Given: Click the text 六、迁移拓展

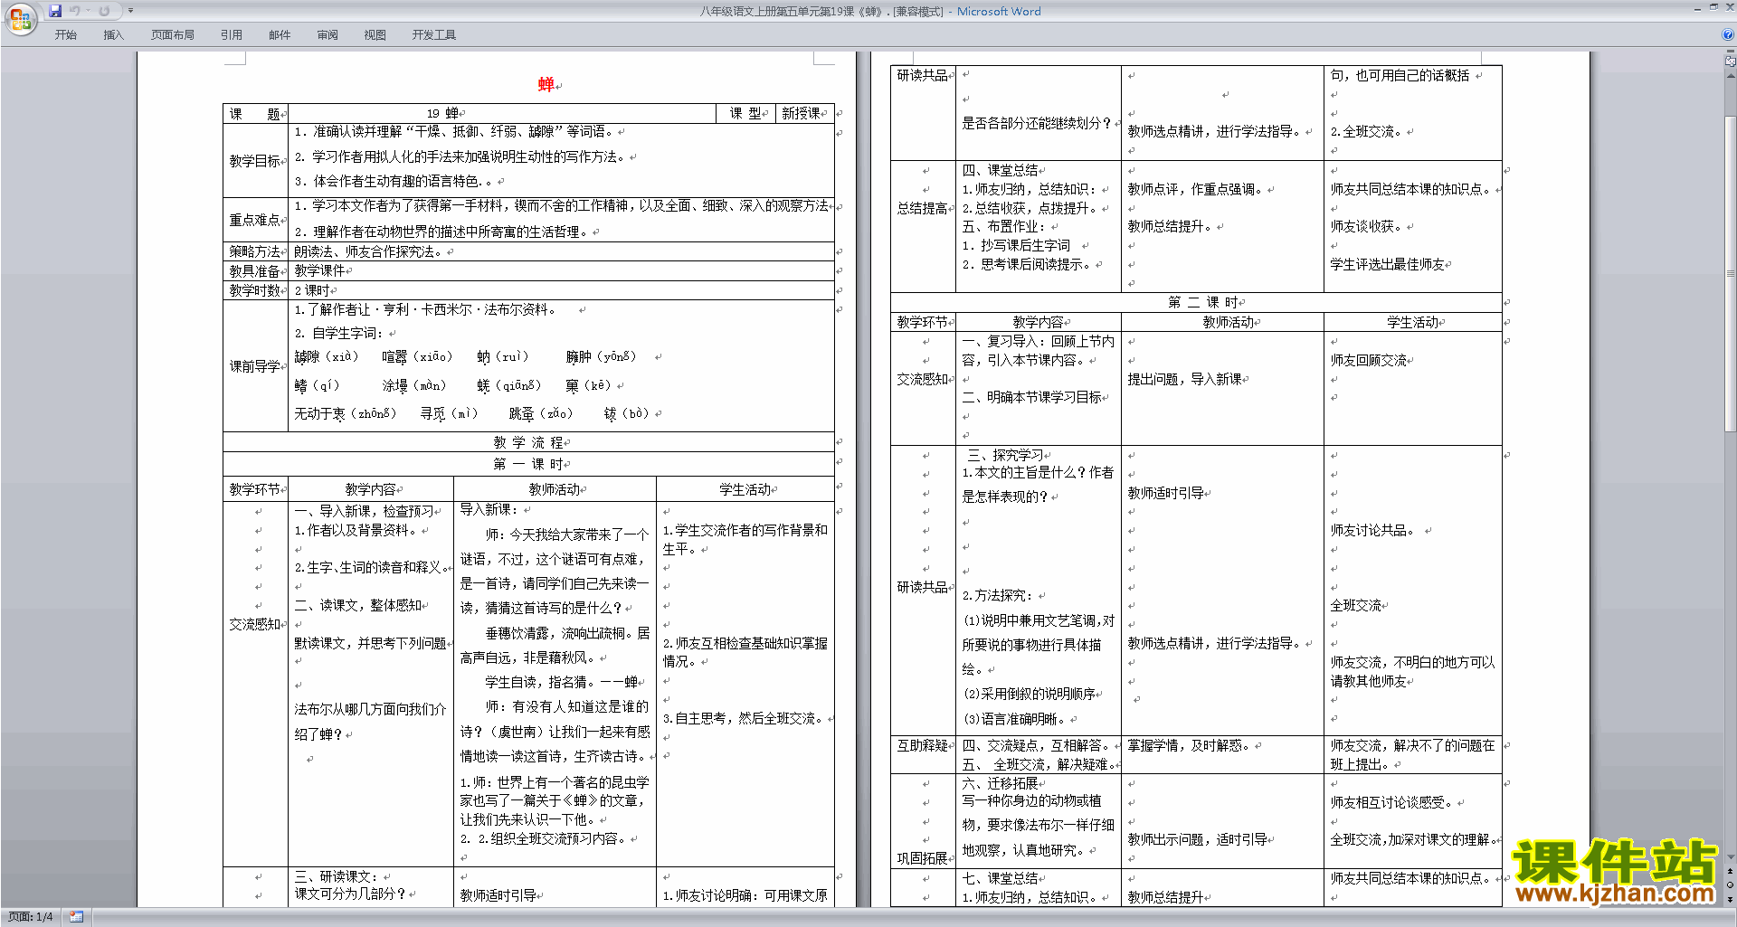Looking at the screenshot, I should [1000, 783].
